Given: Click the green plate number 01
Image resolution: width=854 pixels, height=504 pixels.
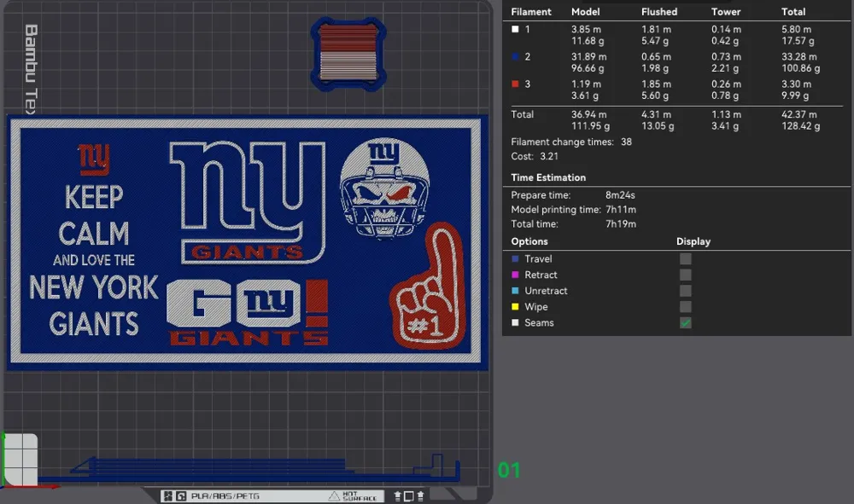Looking at the screenshot, I should coord(509,470).
